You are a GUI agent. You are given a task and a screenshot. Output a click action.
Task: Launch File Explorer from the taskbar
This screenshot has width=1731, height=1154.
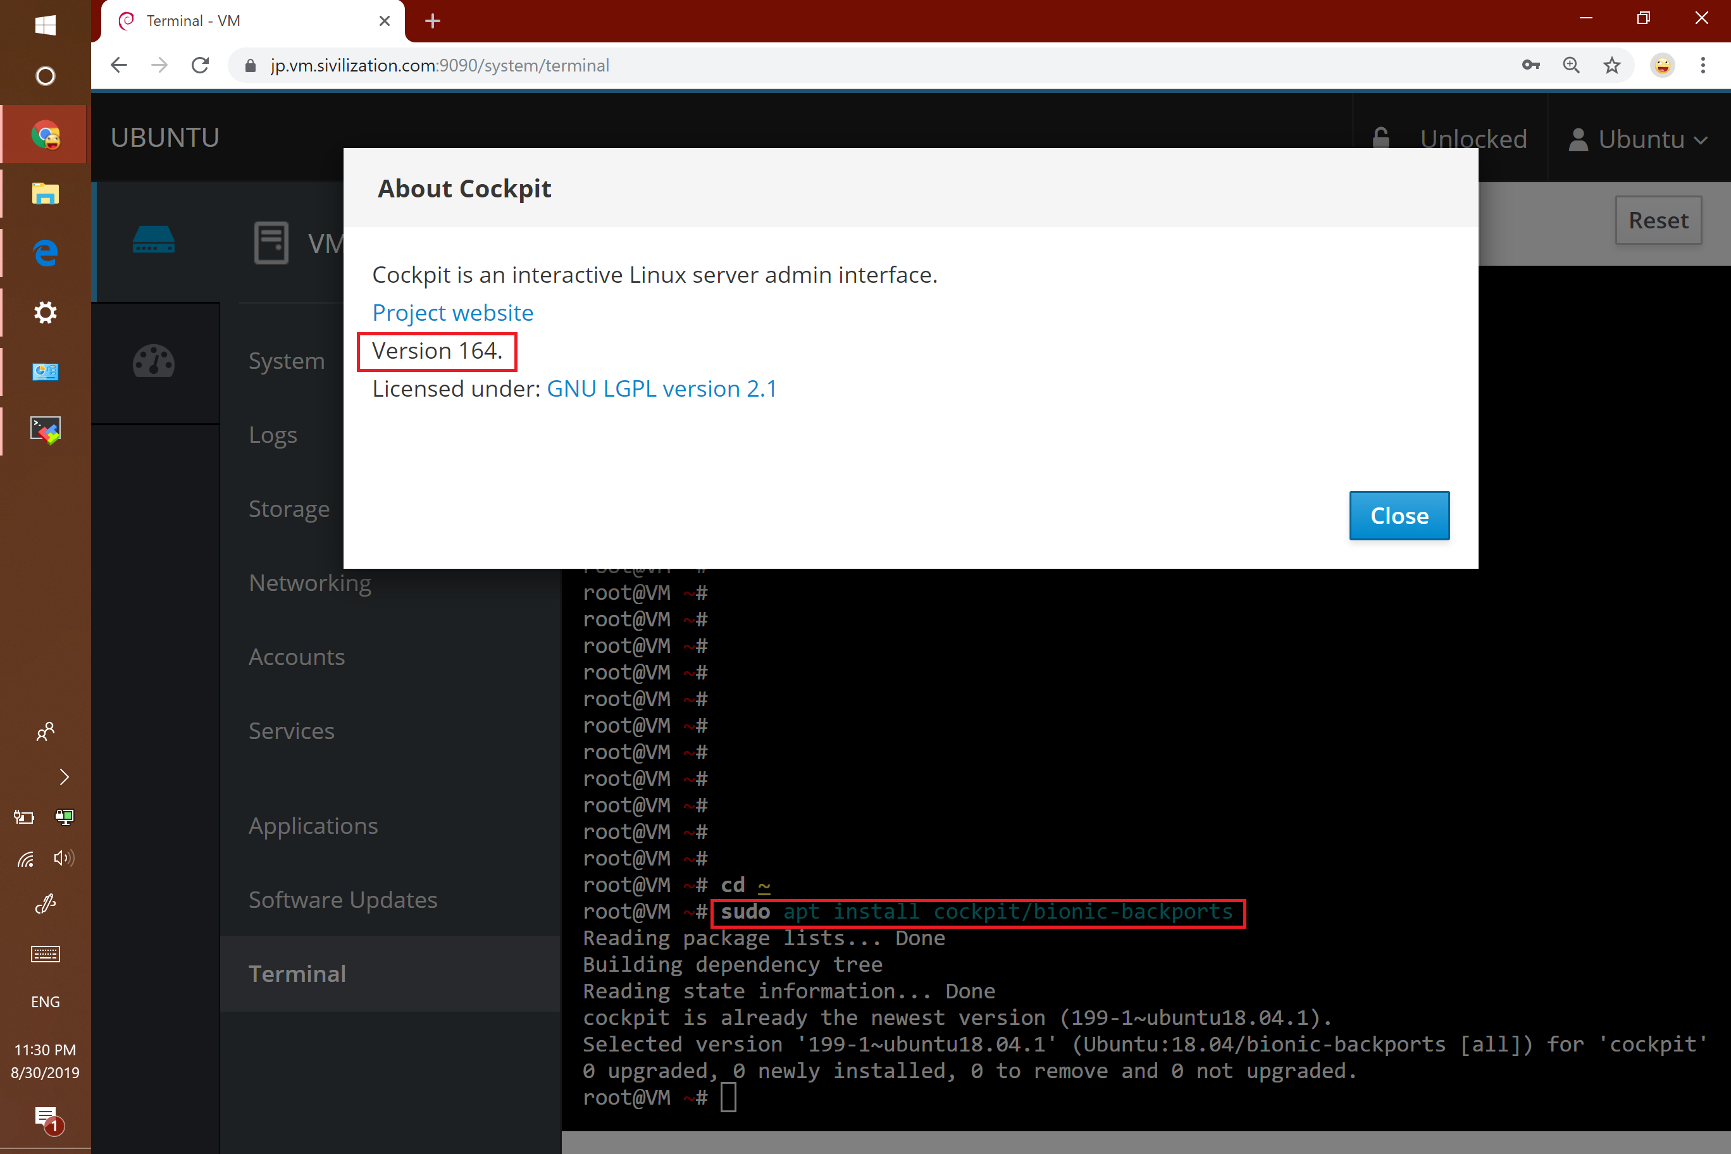click(45, 194)
